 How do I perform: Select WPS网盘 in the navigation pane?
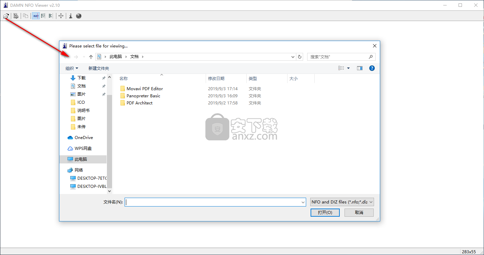[83, 149]
